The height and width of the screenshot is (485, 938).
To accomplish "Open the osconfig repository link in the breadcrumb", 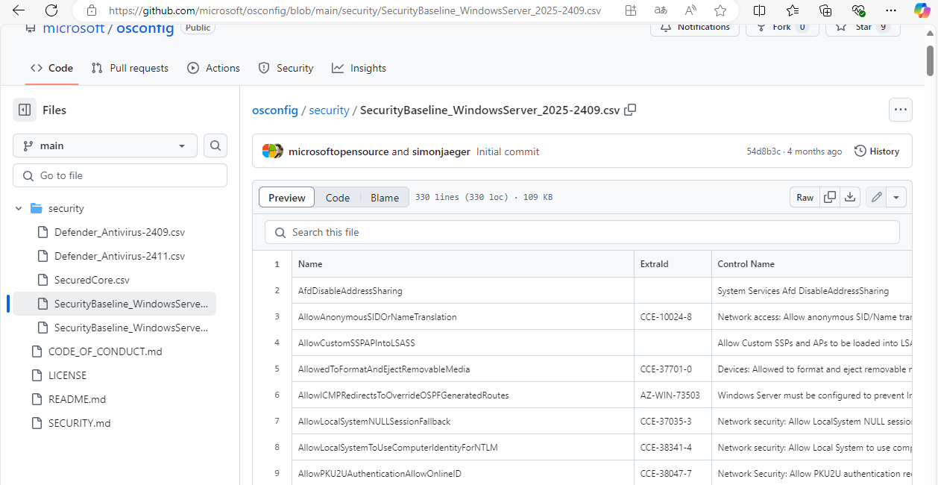I will coord(274,110).
